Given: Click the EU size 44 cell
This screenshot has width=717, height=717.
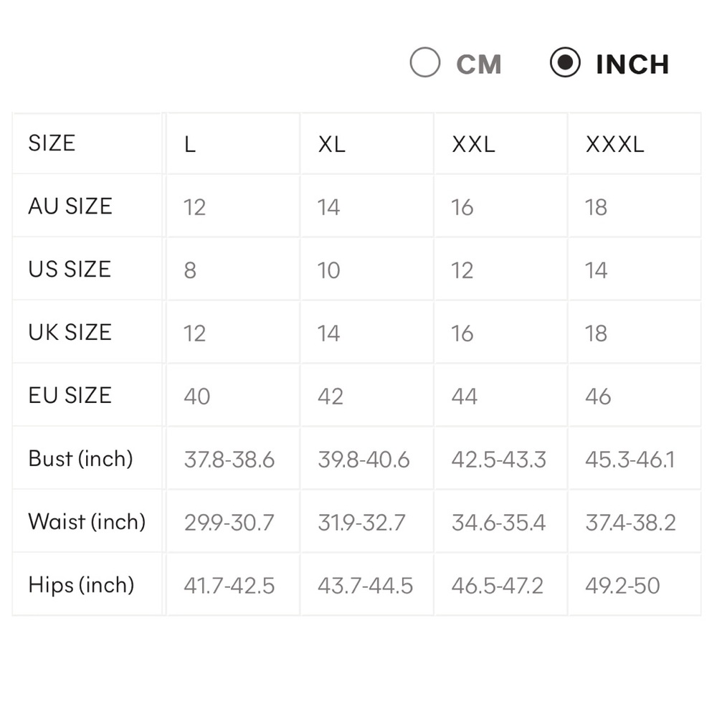Looking at the screenshot, I should (x=500, y=395).
